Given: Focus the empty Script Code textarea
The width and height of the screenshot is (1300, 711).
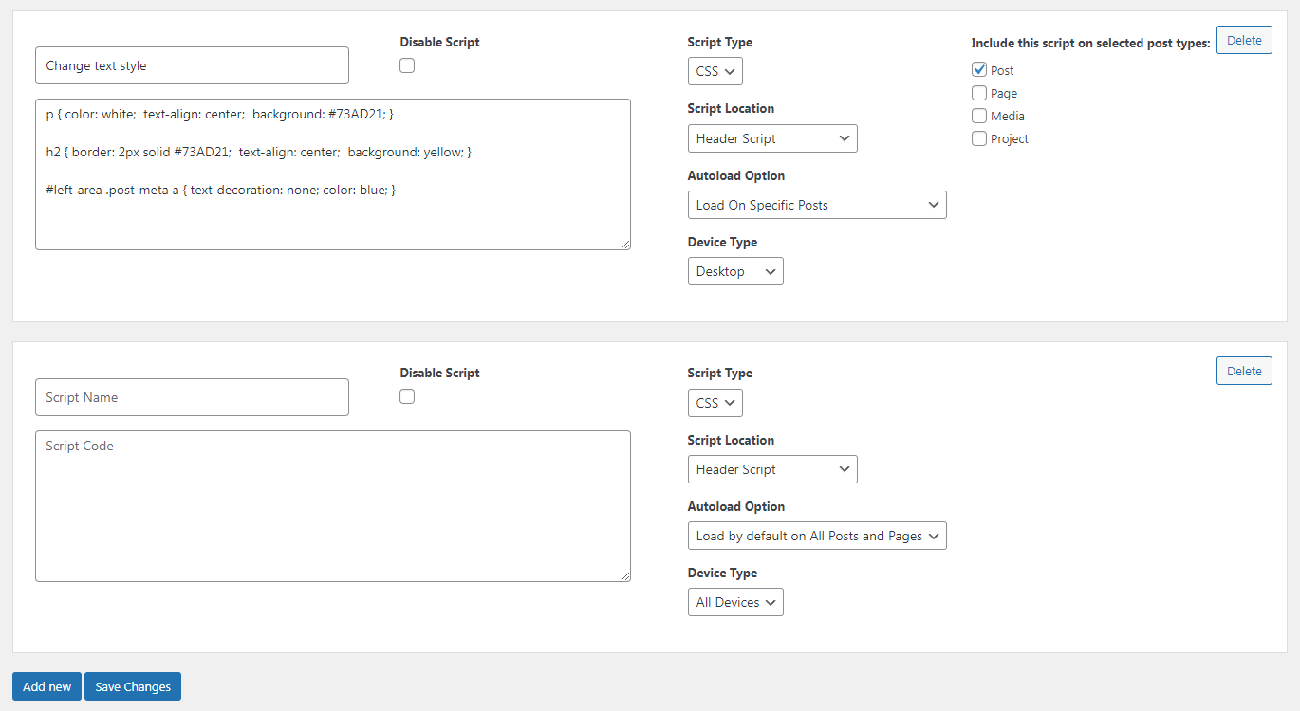Looking at the screenshot, I should (x=332, y=506).
